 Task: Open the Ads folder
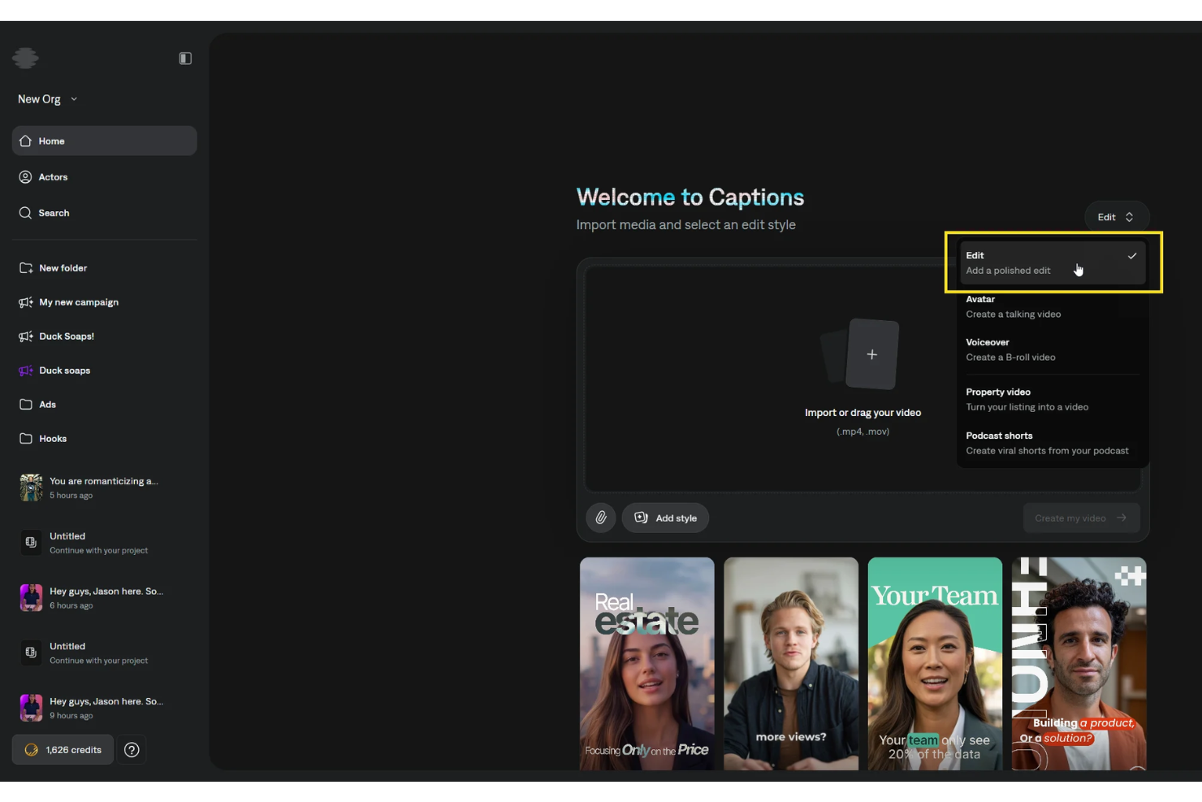(104, 405)
